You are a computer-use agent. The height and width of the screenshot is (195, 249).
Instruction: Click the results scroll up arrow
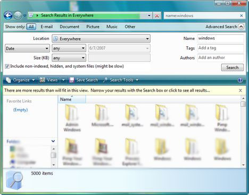243,98
